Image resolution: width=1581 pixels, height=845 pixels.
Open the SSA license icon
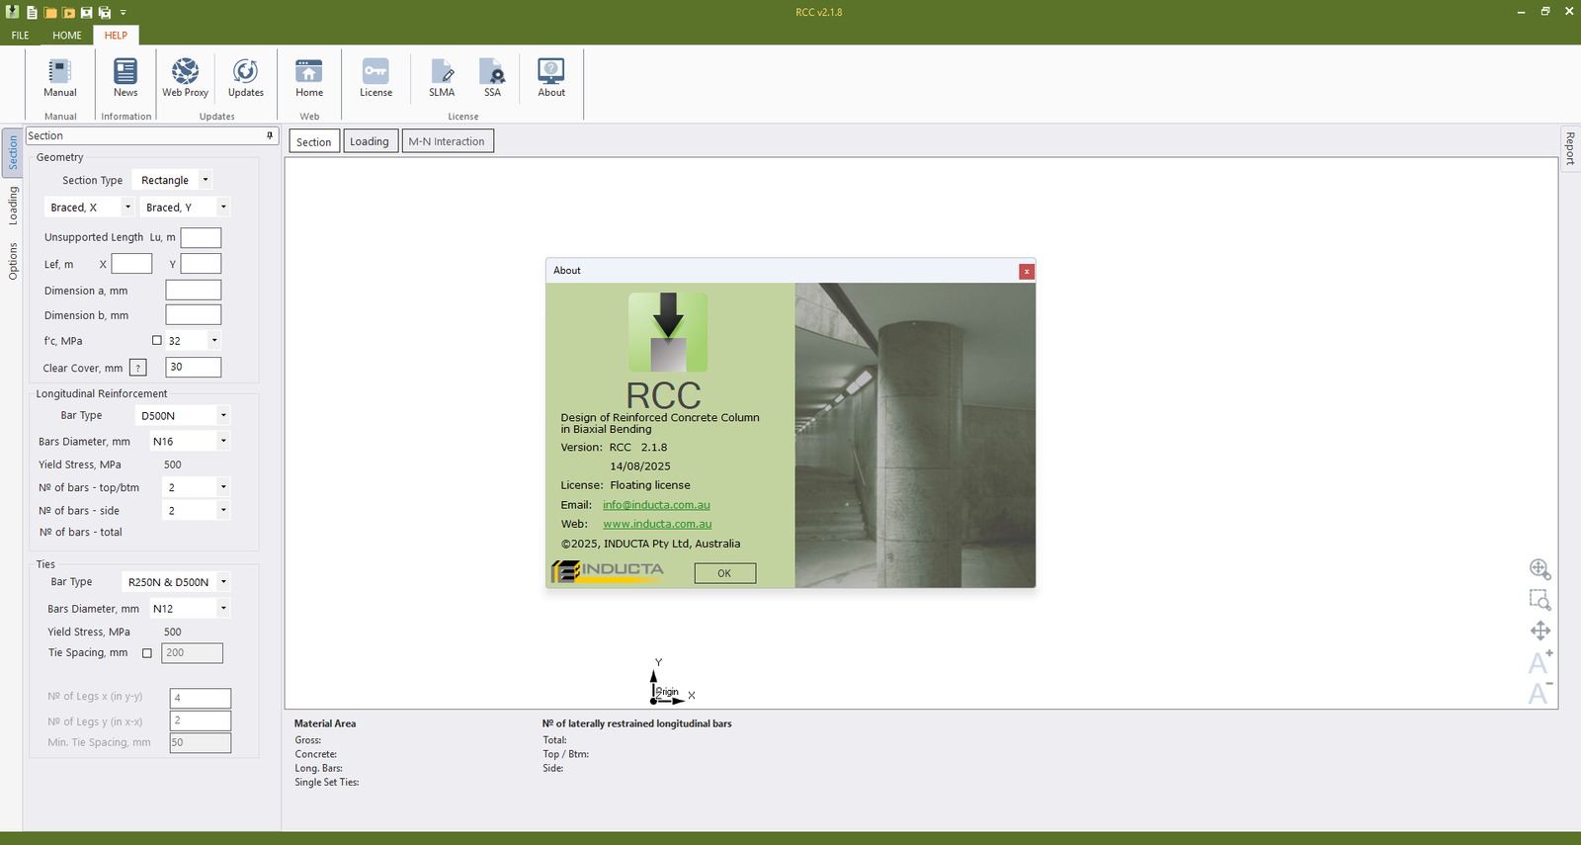492,78
